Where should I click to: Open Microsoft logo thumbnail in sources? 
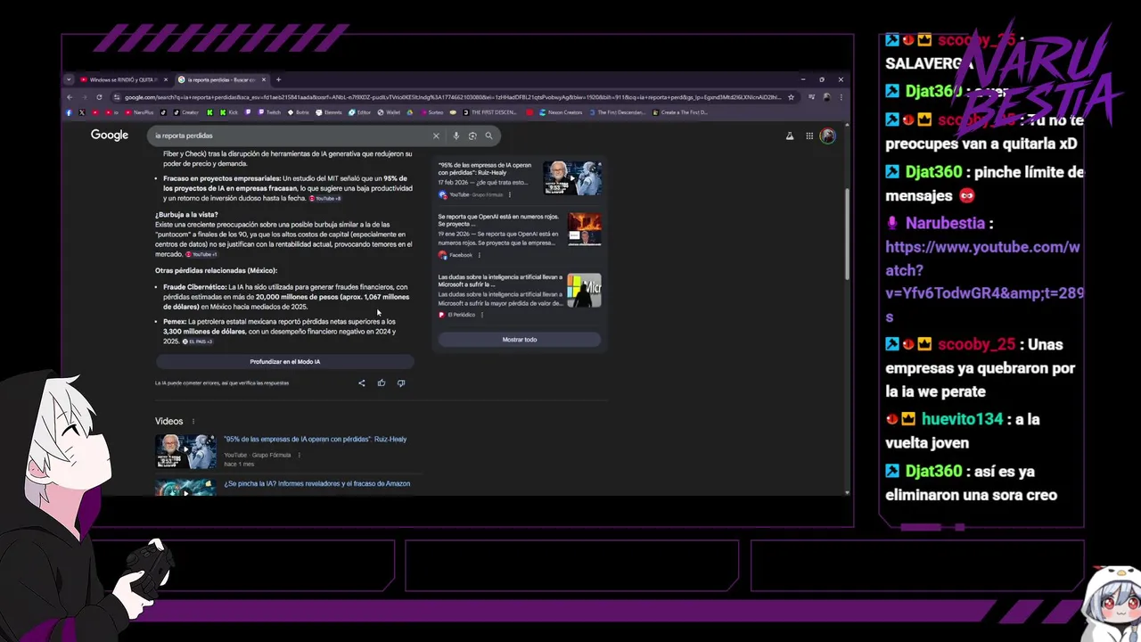[x=584, y=291]
